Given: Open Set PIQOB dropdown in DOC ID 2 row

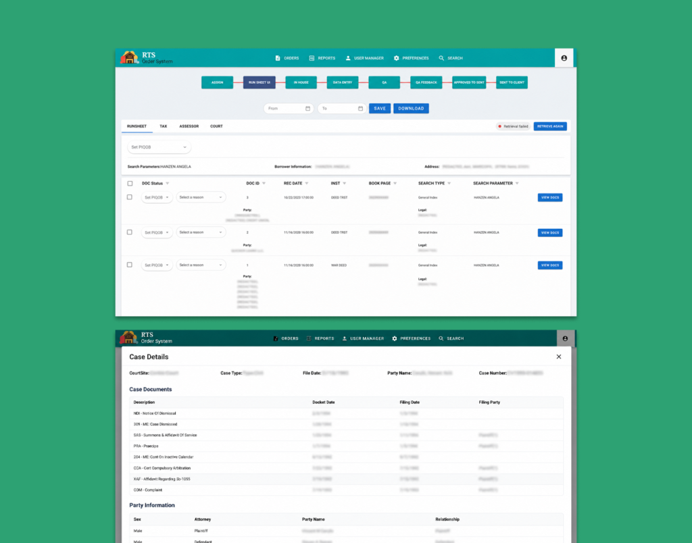Looking at the screenshot, I should point(157,232).
